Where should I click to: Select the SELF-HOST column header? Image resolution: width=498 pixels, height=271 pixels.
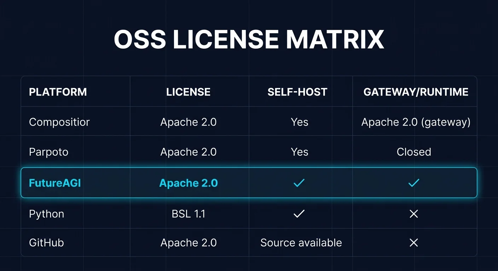click(x=297, y=92)
